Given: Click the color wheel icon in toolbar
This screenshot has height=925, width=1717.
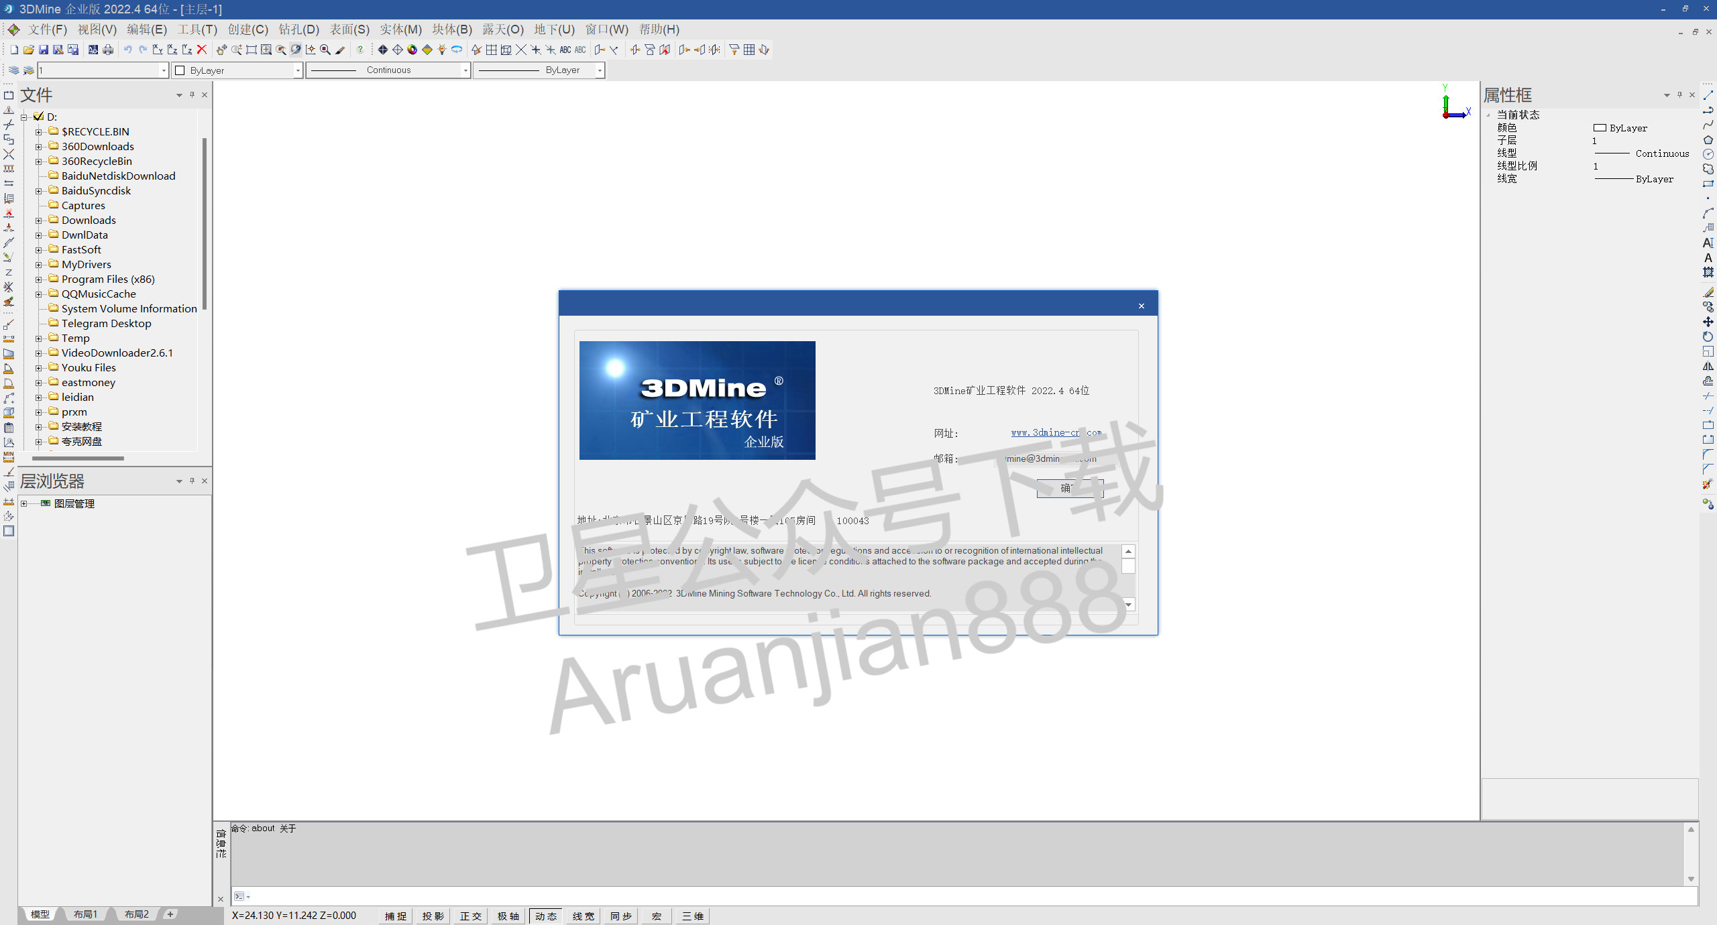Looking at the screenshot, I should pyautogui.click(x=412, y=50).
